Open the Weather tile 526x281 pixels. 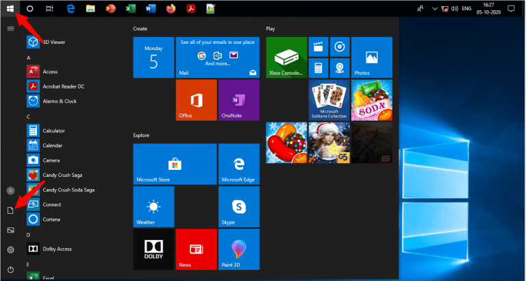(153, 208)
